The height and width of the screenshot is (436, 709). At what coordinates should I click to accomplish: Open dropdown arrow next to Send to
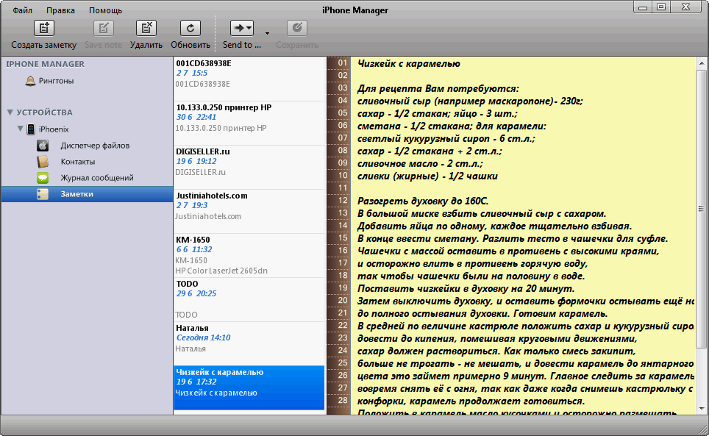267,33
